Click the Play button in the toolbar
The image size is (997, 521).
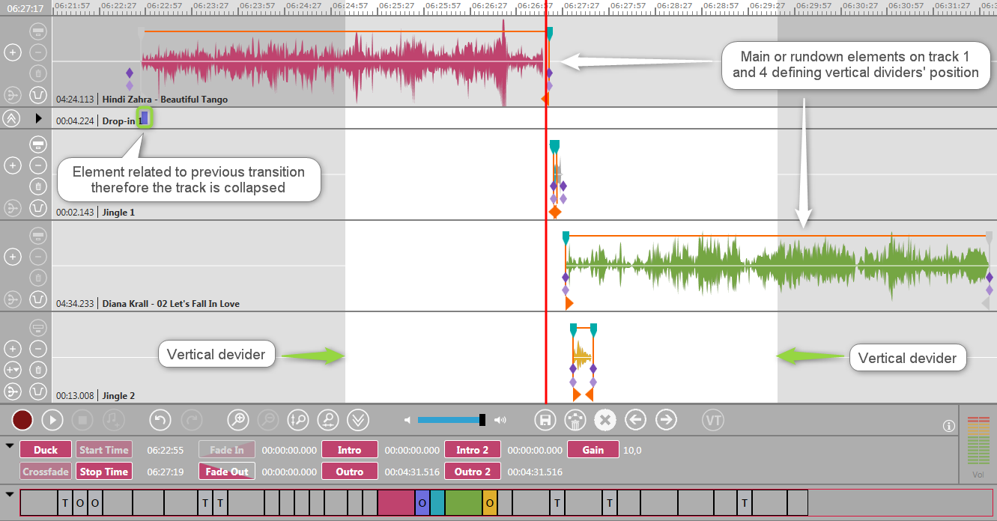[x=52, y=420]
